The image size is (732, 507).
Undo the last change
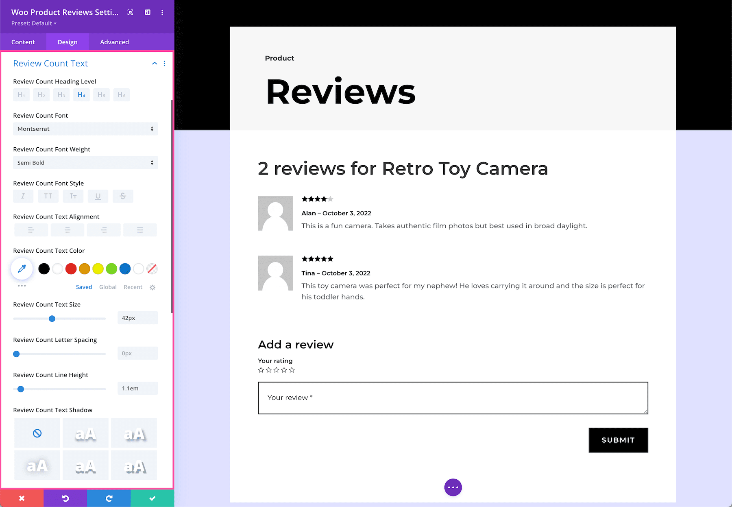point(65,498)
